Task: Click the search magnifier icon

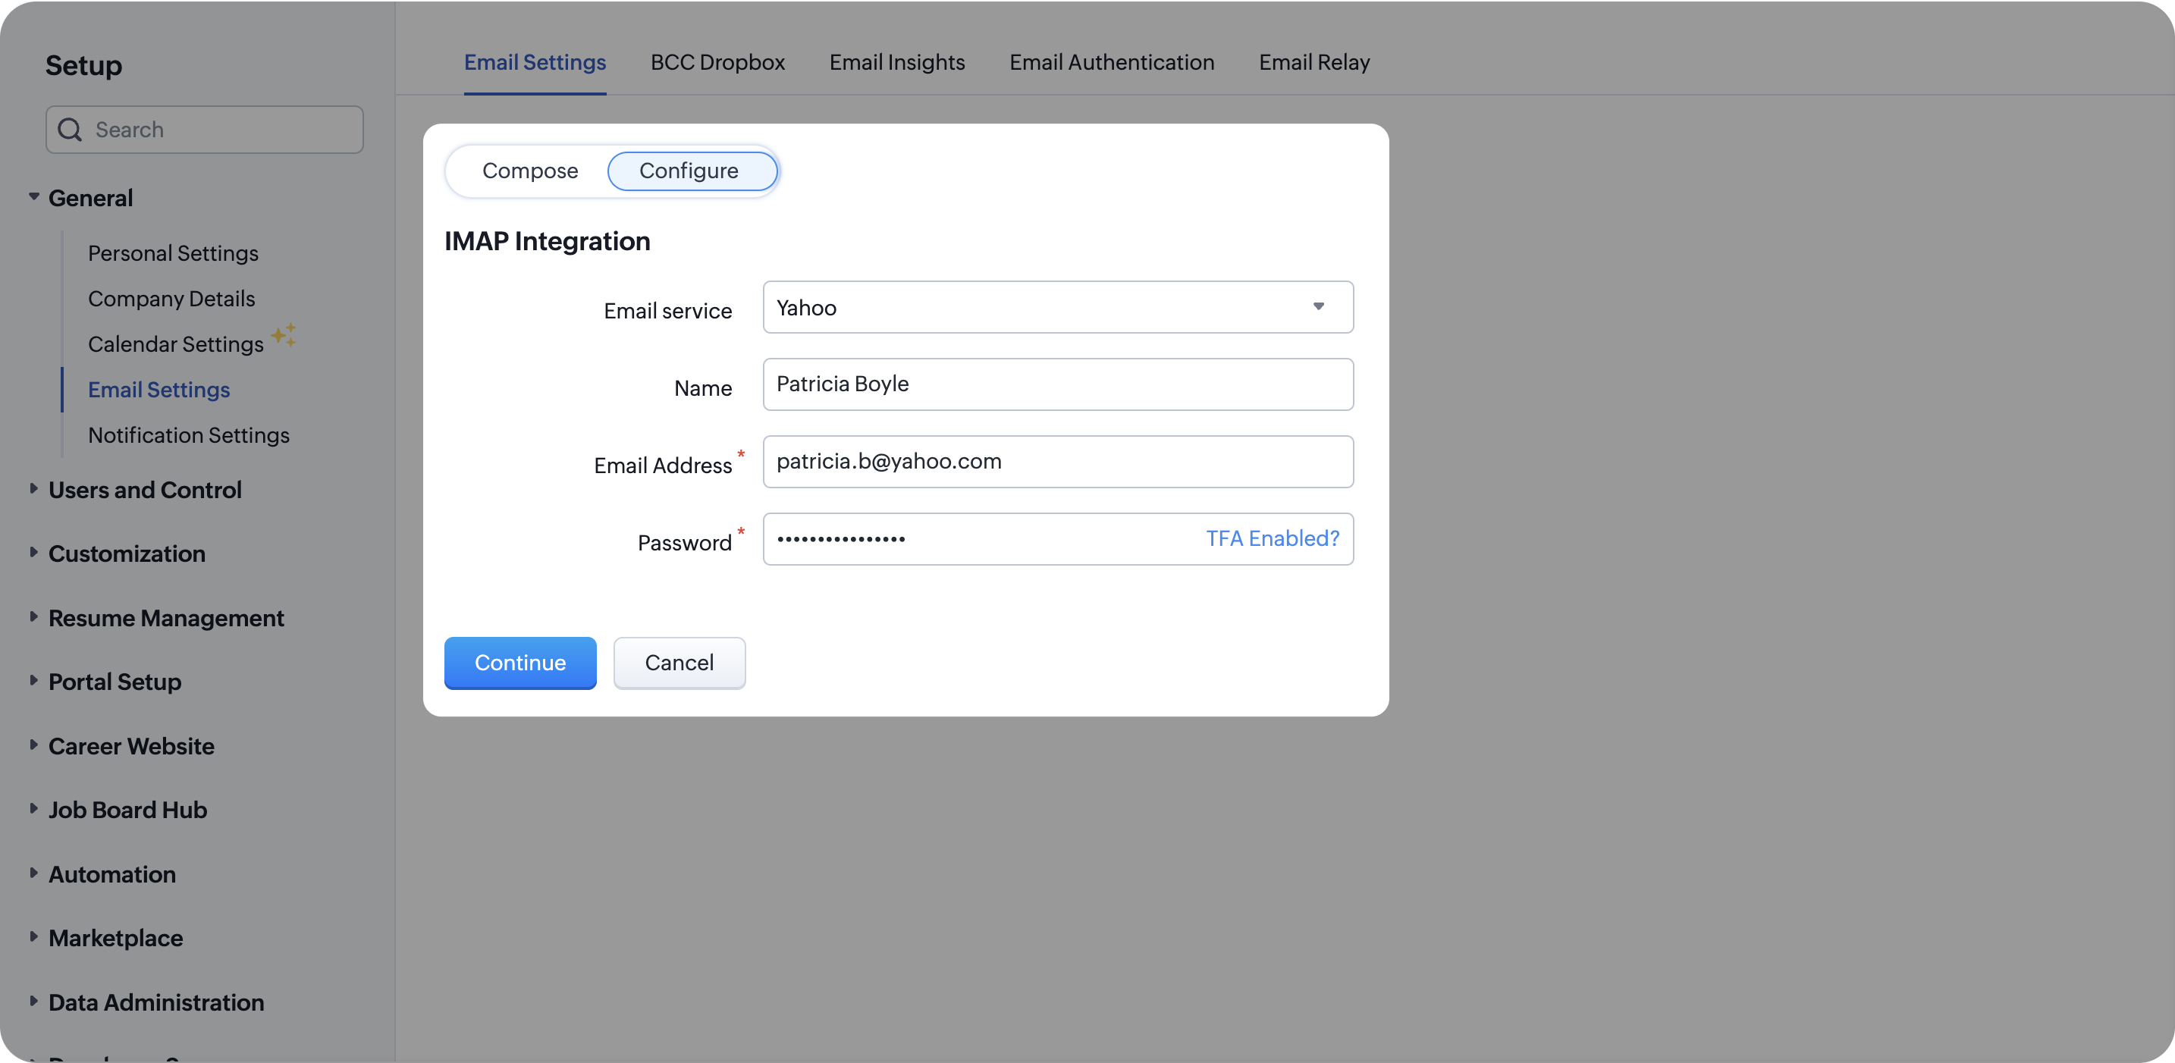Action: (70, 129)
